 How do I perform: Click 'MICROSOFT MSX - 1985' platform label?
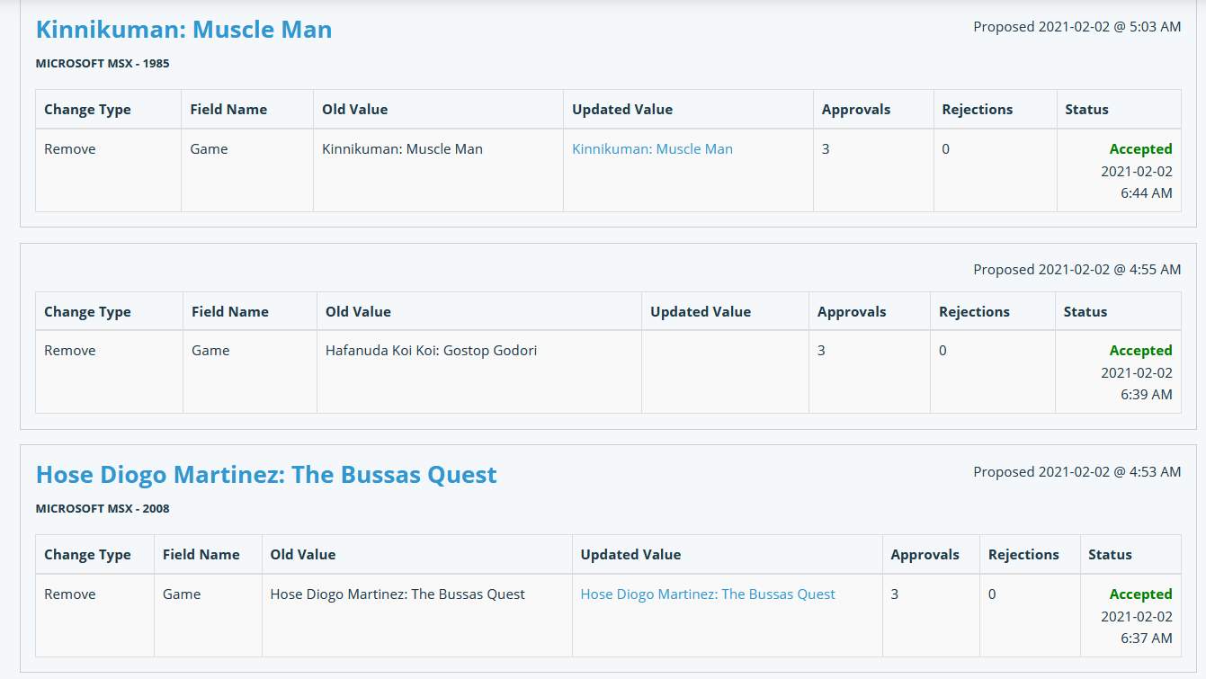coord(103,64)
